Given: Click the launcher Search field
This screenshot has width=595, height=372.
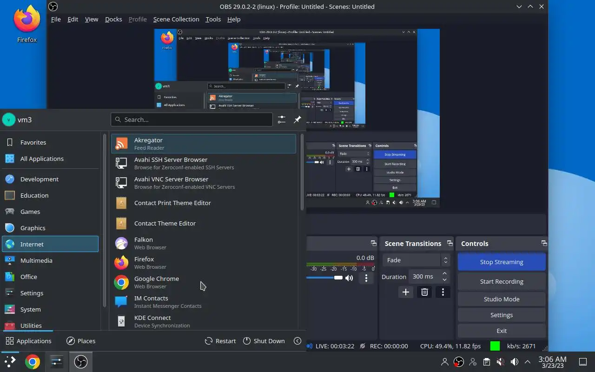Looking at the screenshot, I should (192, 120).
